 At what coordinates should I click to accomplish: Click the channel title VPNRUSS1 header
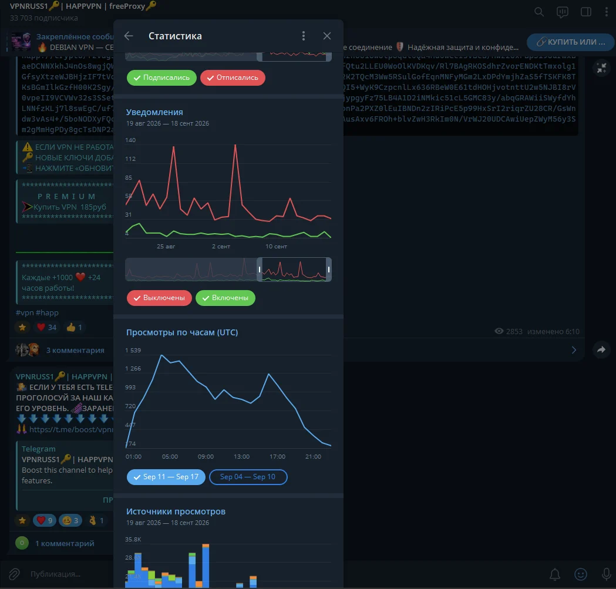point(83,6)
